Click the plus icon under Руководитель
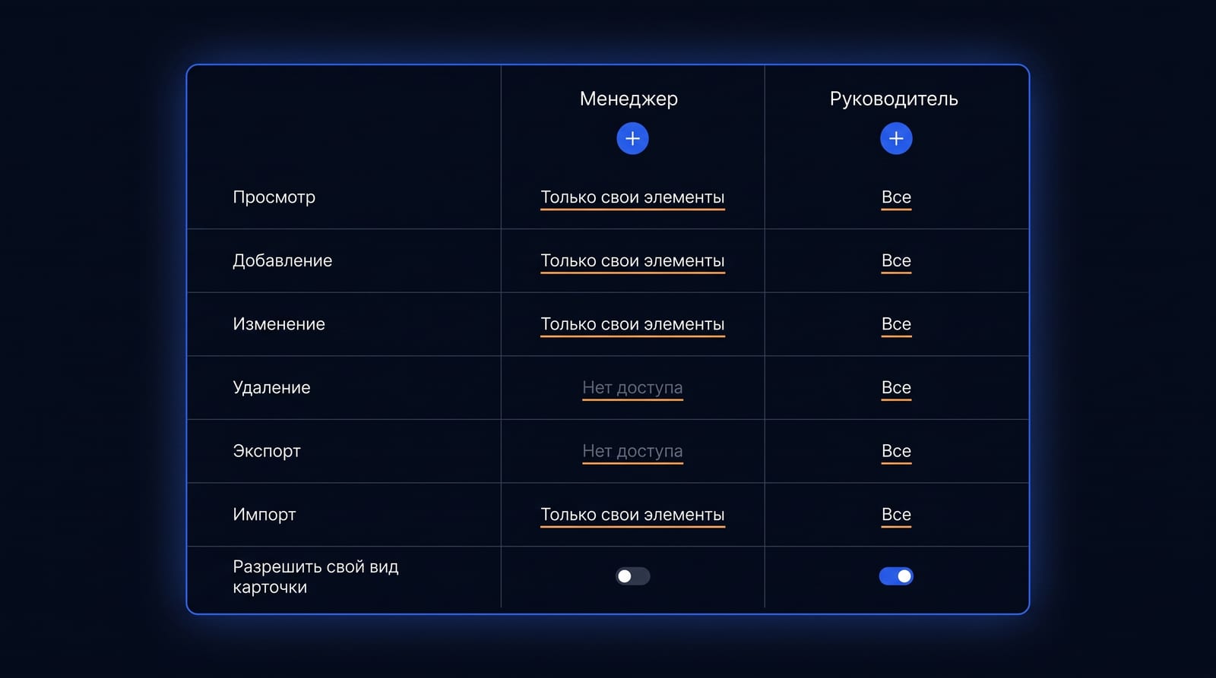1216x678 pixels. pos(896,139)
